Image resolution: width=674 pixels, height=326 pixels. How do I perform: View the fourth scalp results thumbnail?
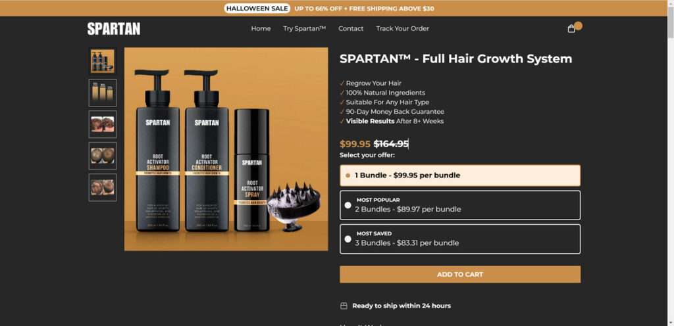tap(102, 156)
